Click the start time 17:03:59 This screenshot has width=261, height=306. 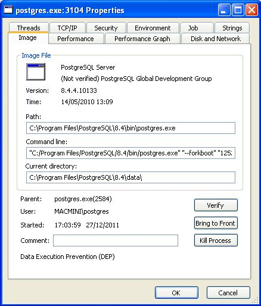coord(67,225)
